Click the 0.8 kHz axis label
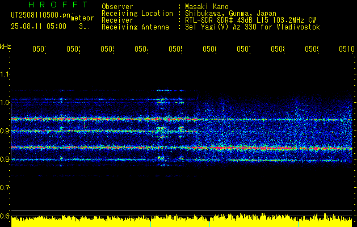Image resolution: width=357 pixels, height=227 pixels. [5, 159]
